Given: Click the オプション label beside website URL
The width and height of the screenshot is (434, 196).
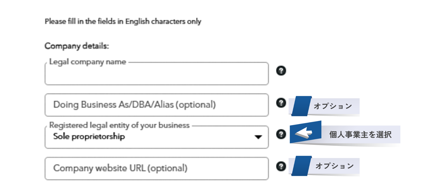Looking at the screenshot, I should pyautogui.click(x=335, y=166).
